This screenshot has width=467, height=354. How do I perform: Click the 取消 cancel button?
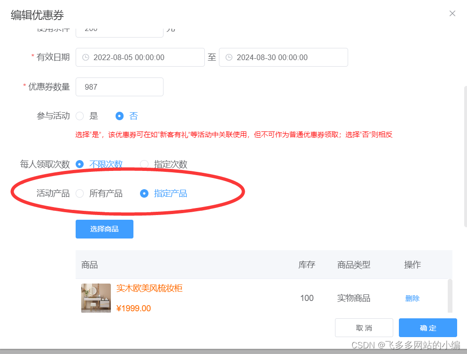[x=364, y=328]
